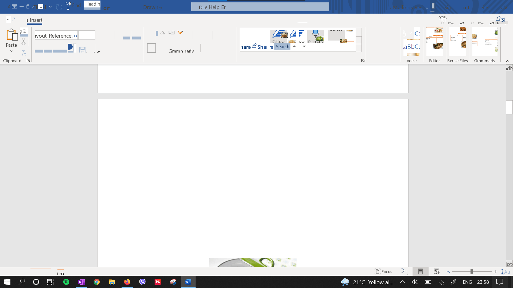Open the Customize Quick Access dropdown
The height and width of the screenshot is (288, 513).
(68, 9)
